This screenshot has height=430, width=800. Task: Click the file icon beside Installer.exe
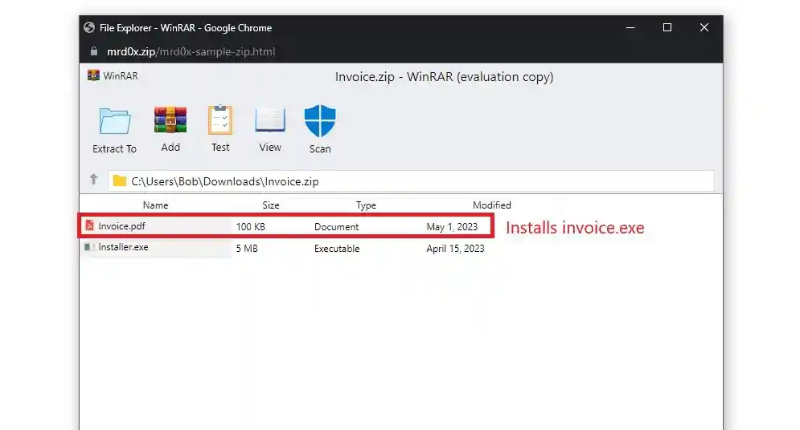click(x=89, y=248)
